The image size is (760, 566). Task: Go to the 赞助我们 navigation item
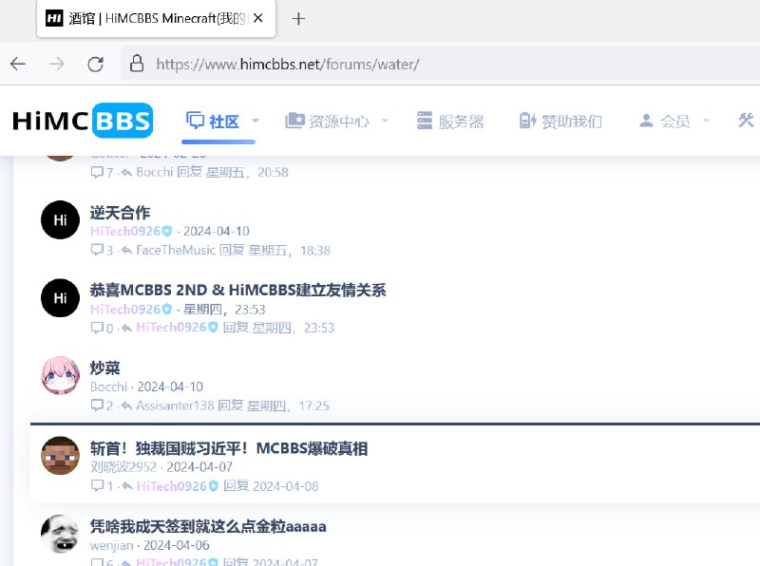point(560,122)
